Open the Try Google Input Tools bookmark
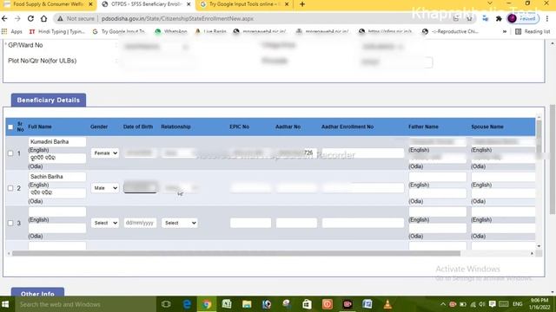Viewport: 556px width, 312px height. click(118, 31)
